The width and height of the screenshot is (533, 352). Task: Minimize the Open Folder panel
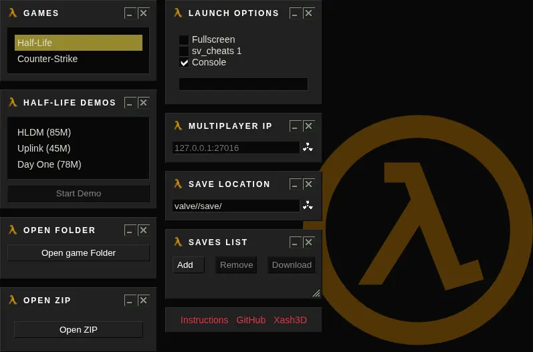coord(130,230)
